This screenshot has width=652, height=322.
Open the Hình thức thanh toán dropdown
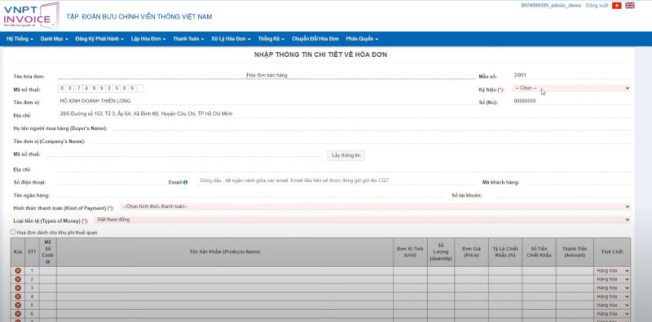[375, 207]
